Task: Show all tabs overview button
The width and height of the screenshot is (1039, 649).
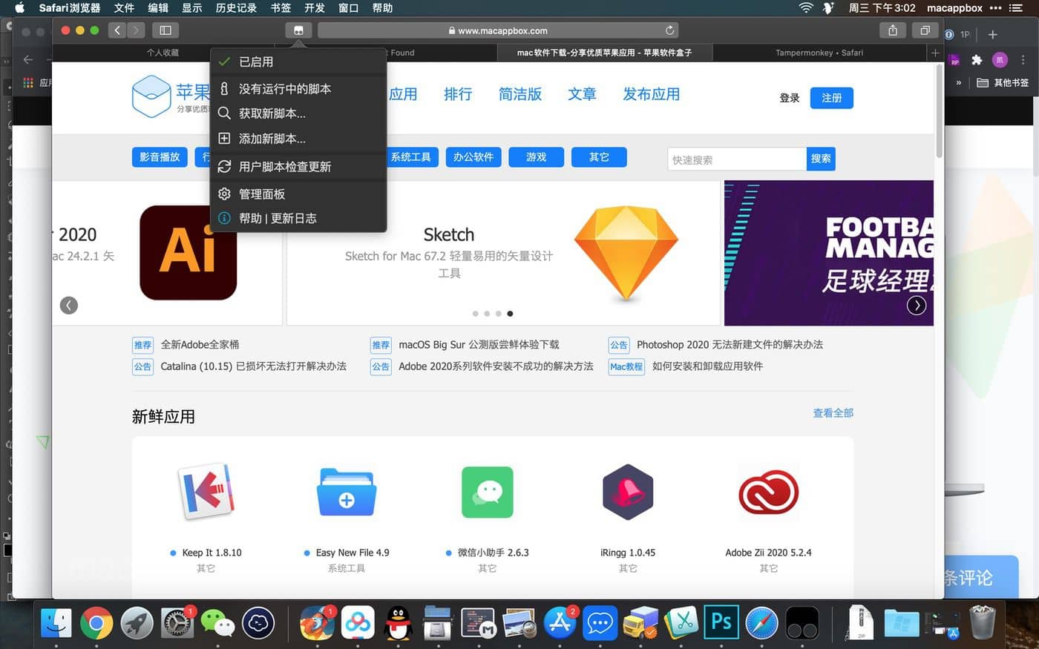Action: click(x=925, y=30)
